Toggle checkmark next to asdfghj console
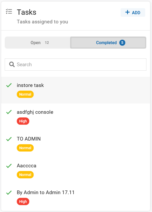 [x=9, y=112]
